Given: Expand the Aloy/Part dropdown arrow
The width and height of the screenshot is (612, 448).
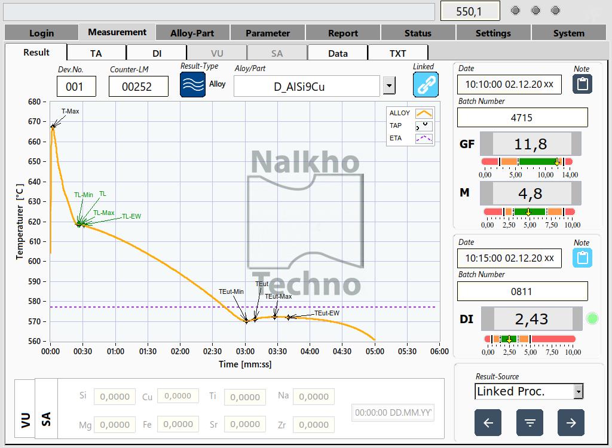Looking at the screenshot, I should click(389, 85).
